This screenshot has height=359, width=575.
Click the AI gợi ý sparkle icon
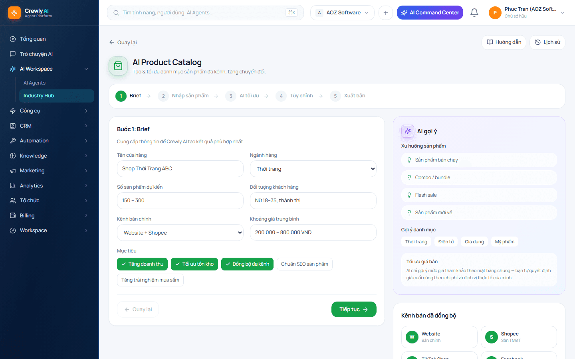coord(408,131)
